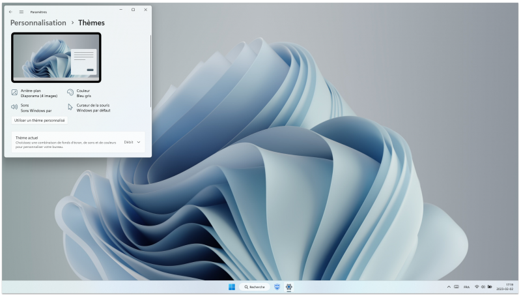The height and width of the screenshot is (296, 521).
Task: Click the theme preview thumbnail
Action: point(56,57)
